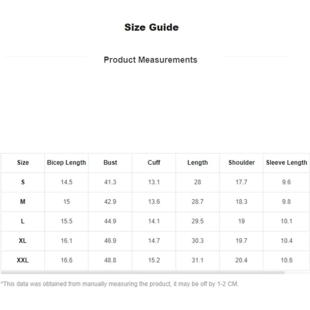Click the Size Guide heading
Viewport: 310px width, 310px height.
click(151, 27)
